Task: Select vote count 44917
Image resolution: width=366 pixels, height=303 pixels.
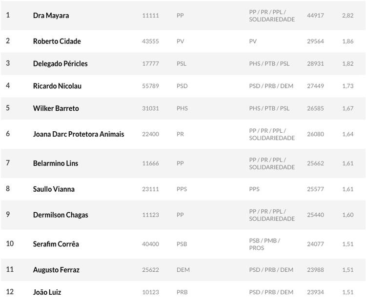Action: pos(315,16)
